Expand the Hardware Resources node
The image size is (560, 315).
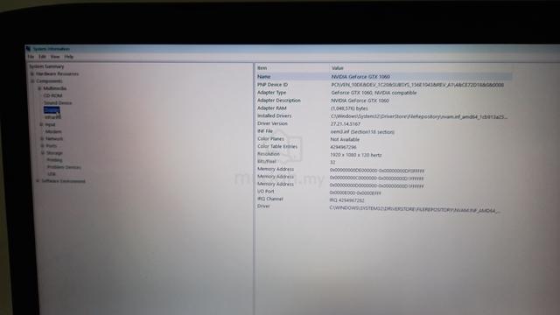click(x=32, y=73)
